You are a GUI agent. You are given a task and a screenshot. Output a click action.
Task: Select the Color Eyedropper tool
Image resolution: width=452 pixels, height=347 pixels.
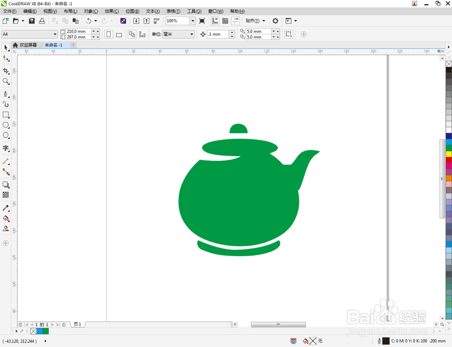pyautogui.click(x=6, y=208)
